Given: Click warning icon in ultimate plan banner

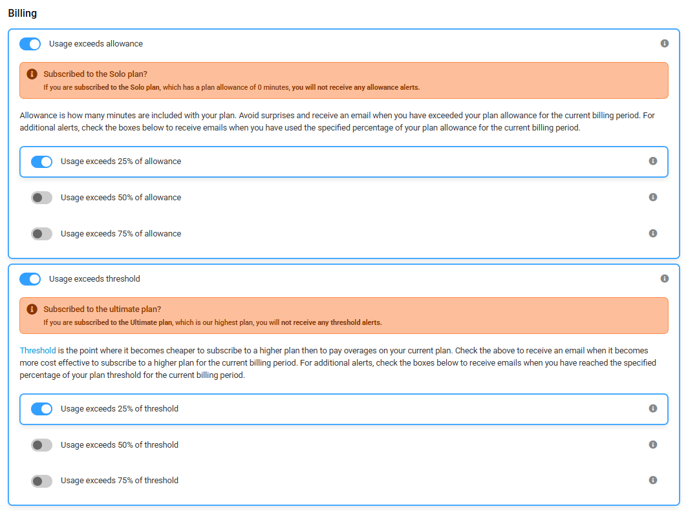Looking at the screenshot, I should point(32,309).
